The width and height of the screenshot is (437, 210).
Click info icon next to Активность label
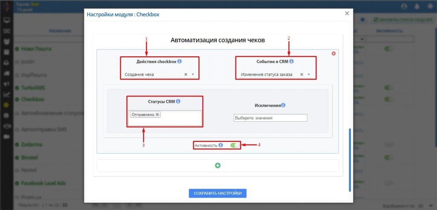click(x=221, y=145)
